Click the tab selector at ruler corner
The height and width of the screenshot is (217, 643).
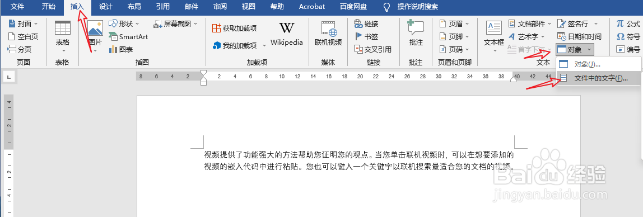[x=10, y=77]
